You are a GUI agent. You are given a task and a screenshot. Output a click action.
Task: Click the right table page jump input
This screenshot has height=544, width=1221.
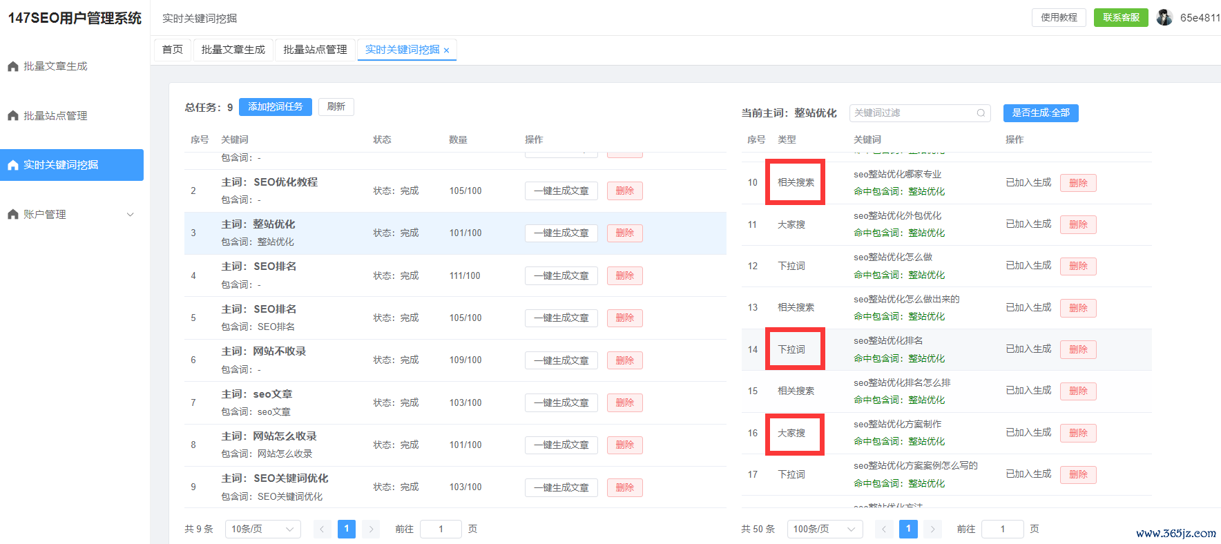point(1002,530)
